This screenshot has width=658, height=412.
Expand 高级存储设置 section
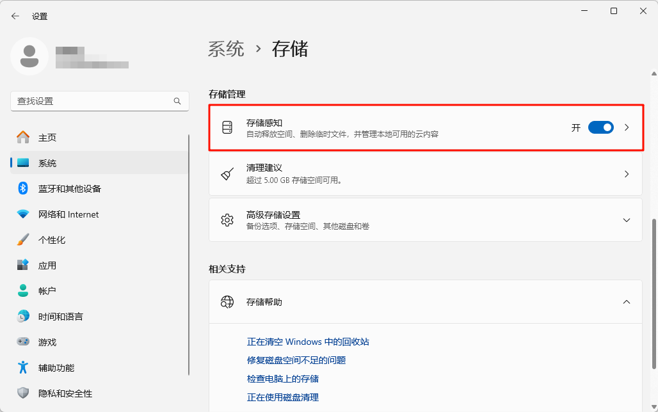[x=627, y=220]
